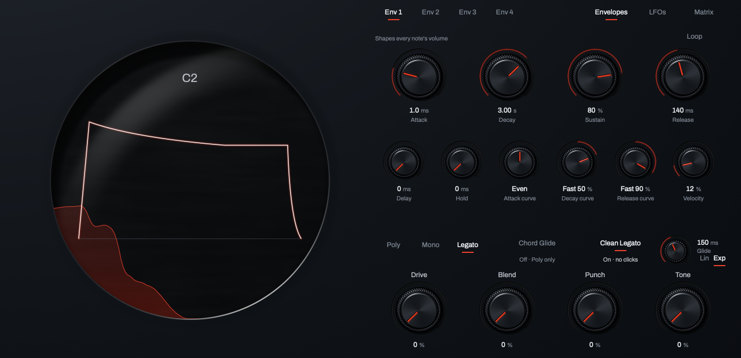Select the Blend knob

point(507,310)
